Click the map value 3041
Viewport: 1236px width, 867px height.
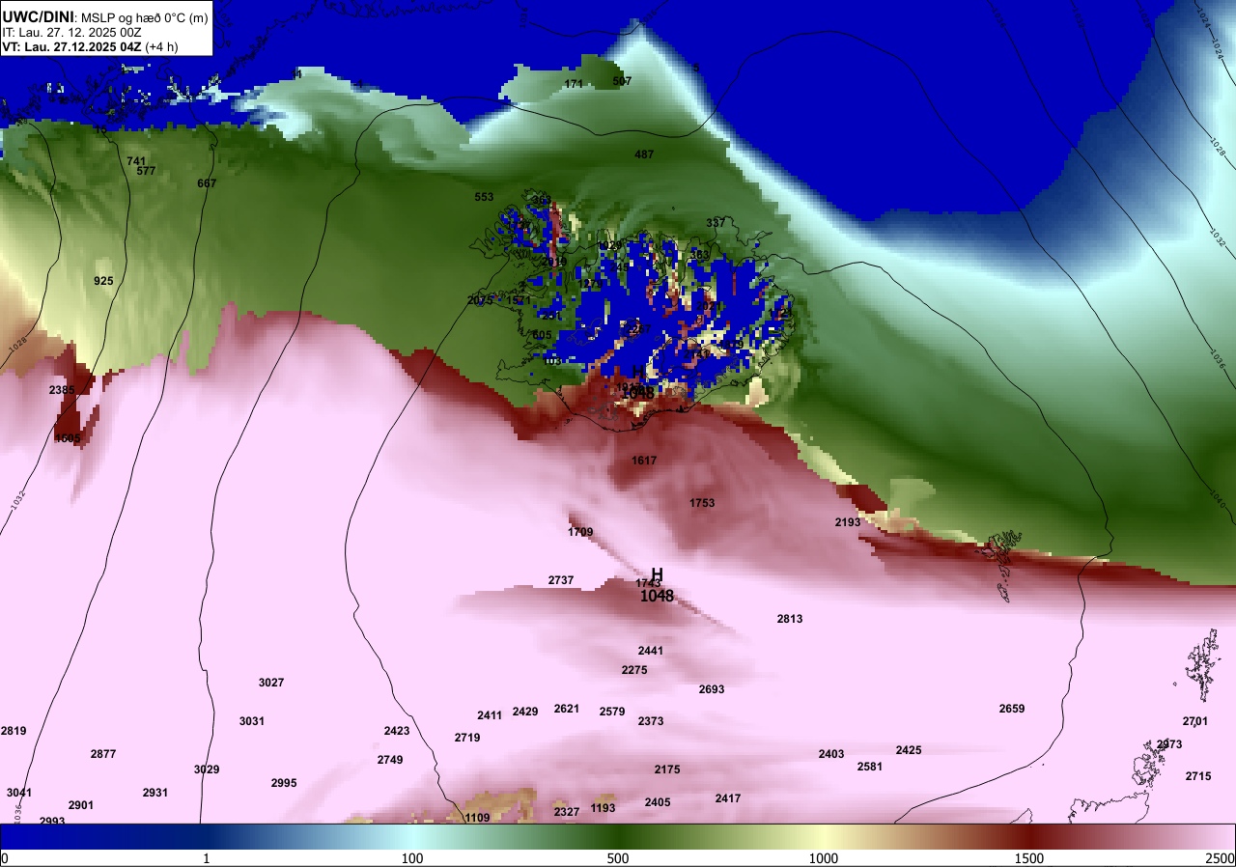(19, 793)
